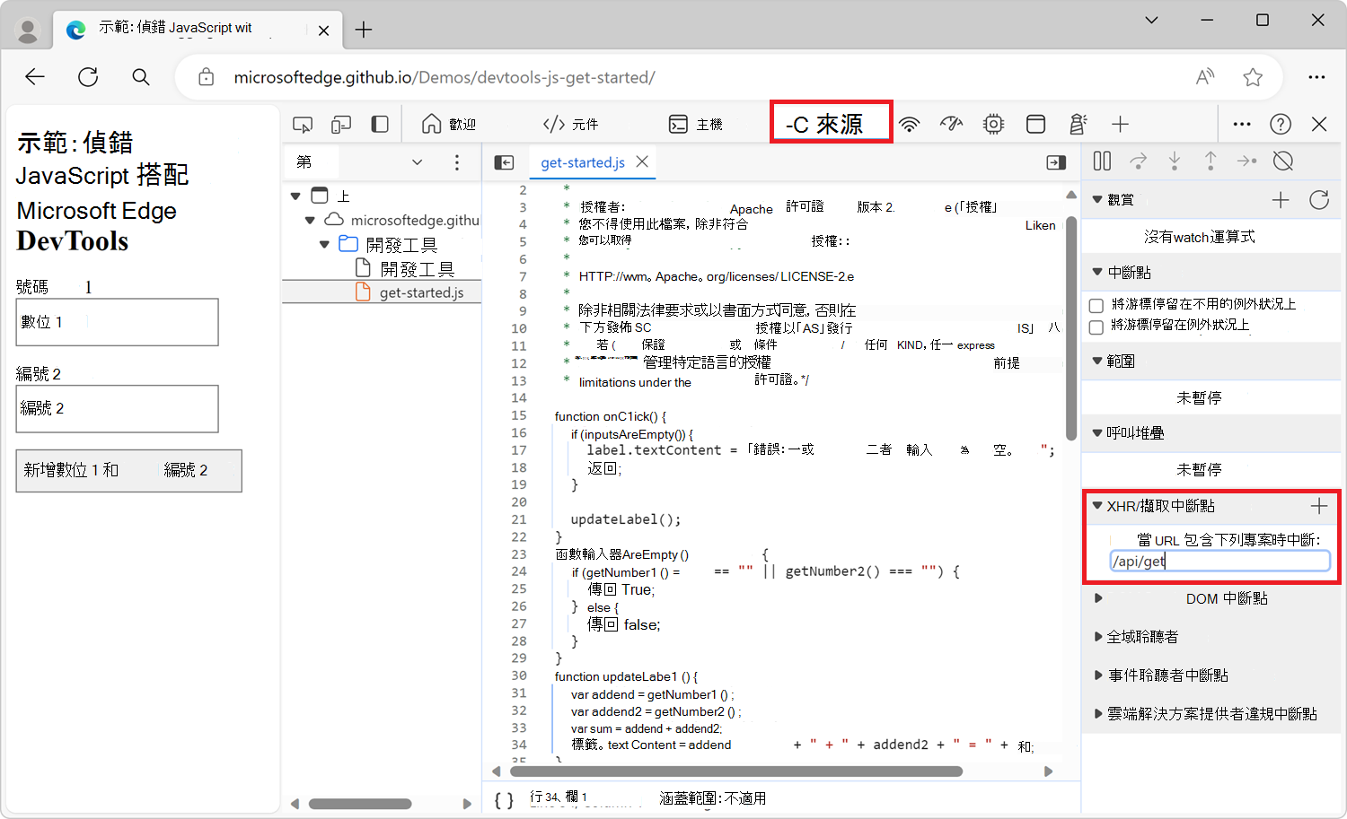Add page to favorites star icon
Screen dimensions: 1347x819
coord(1253,77)
